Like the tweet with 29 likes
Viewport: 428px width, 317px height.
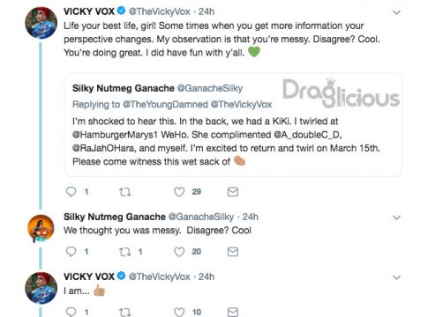pyautogui.click(x=179, y=192)
